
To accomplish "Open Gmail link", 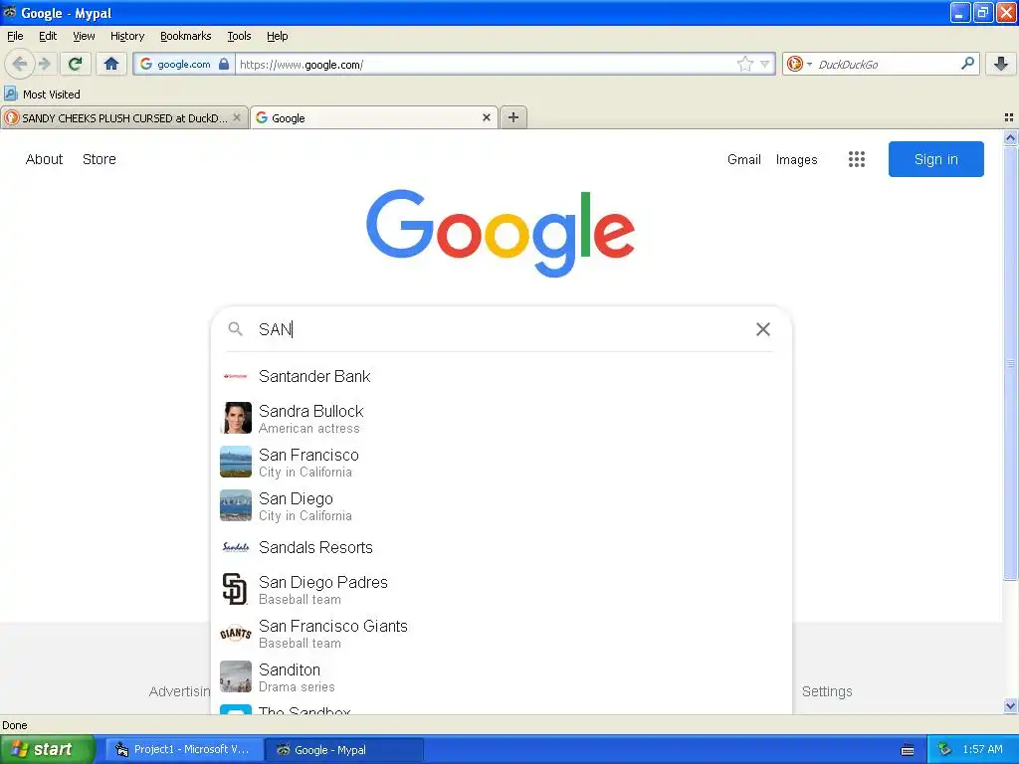I will (x=744, y=159).
